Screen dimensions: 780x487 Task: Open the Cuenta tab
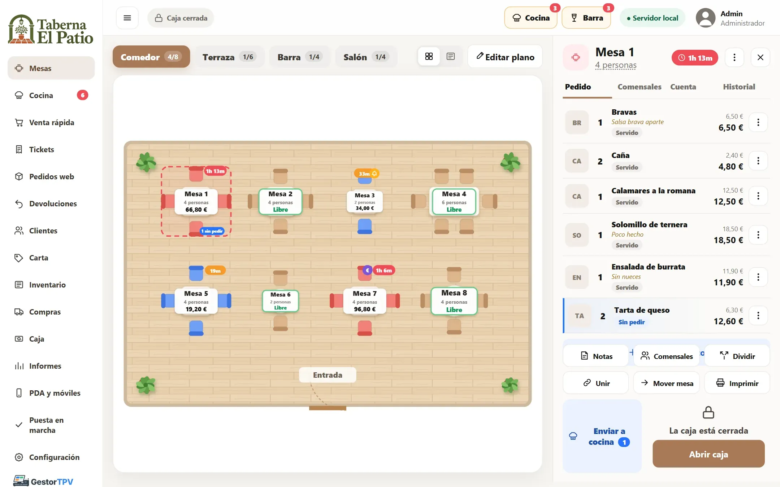[x=683, y=87]
